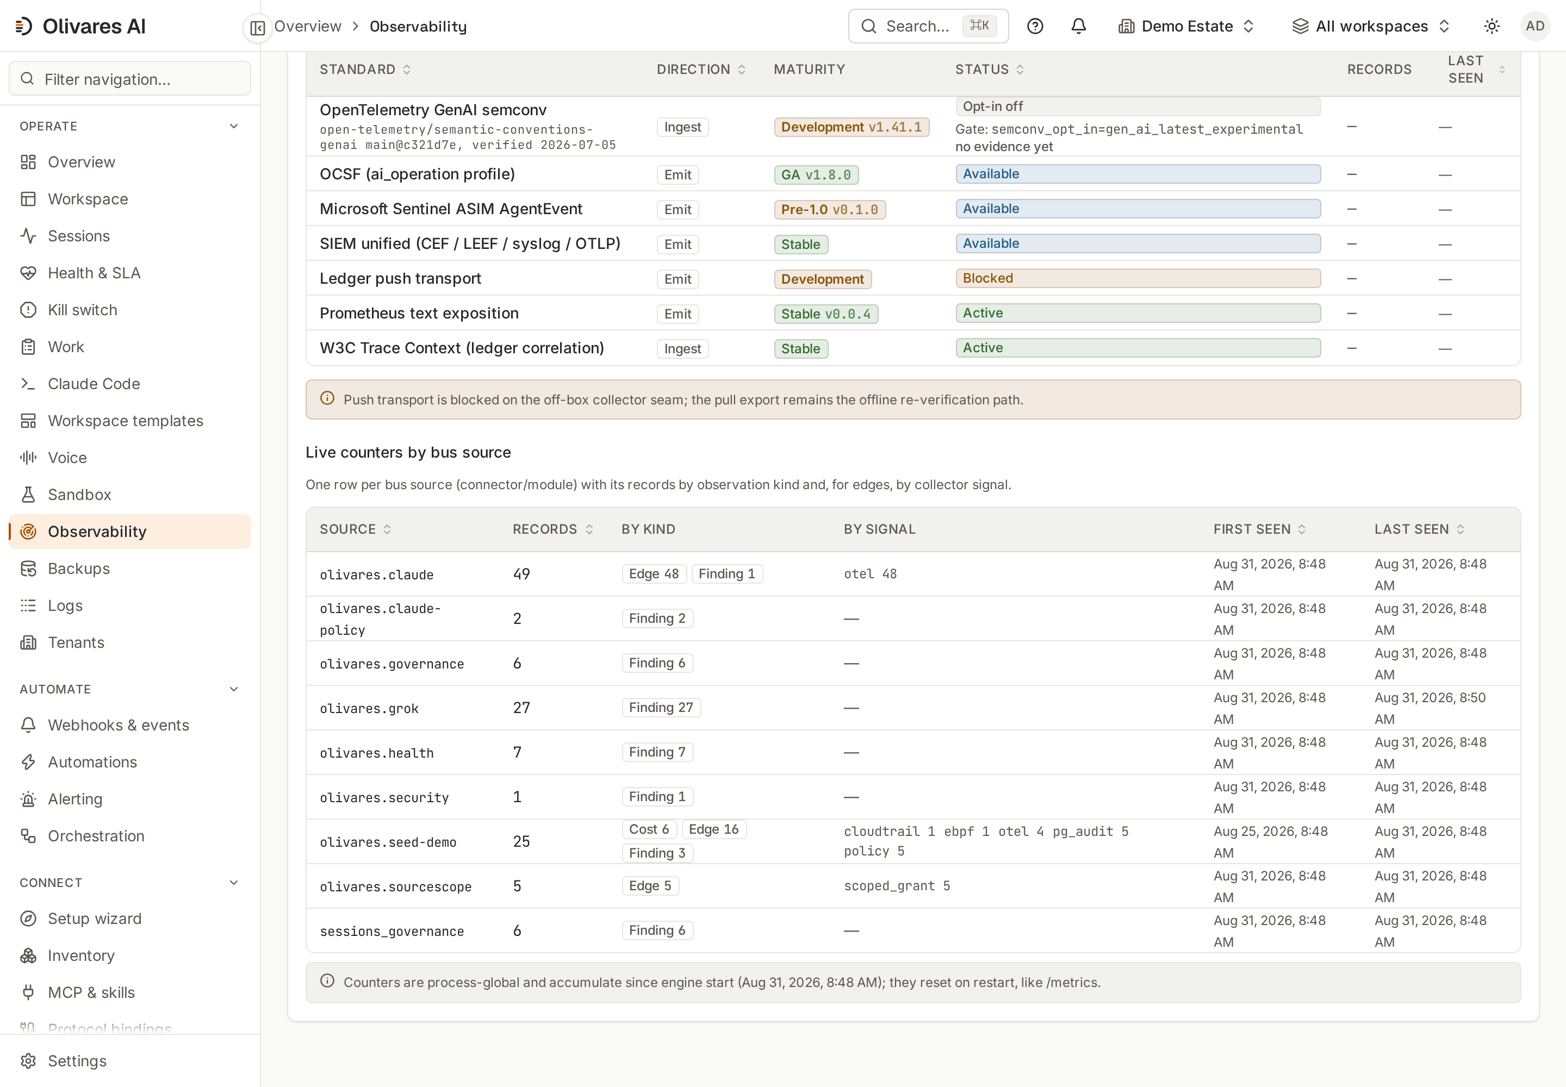
Task: Select the Blocked status badge
Action: [1138, 278]
